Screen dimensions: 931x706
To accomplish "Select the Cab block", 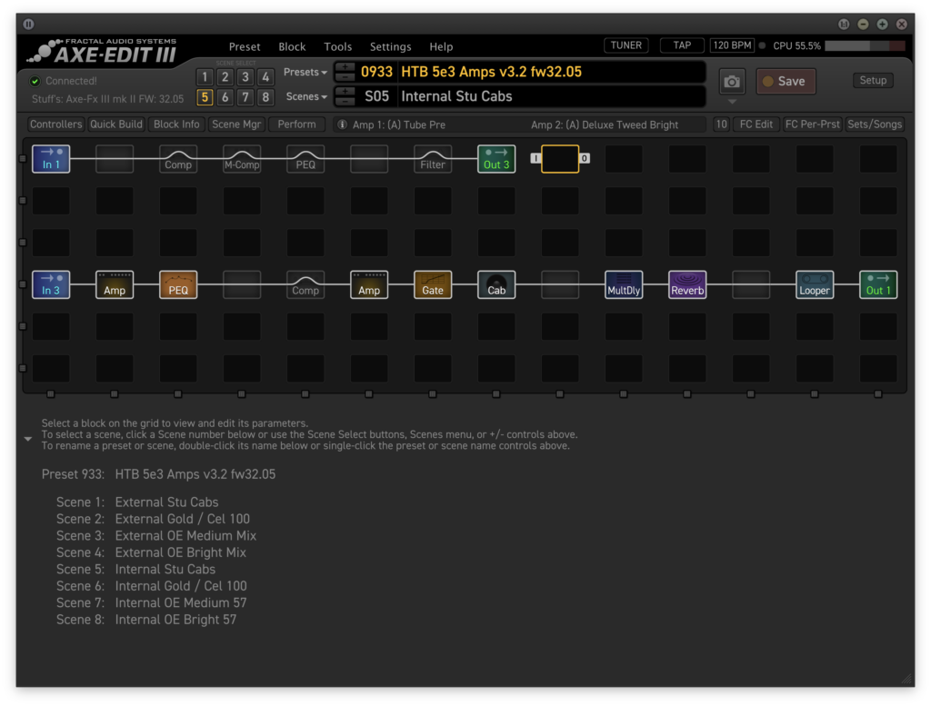I will [x=496, y=284].
